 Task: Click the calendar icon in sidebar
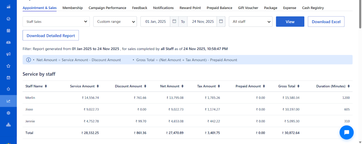(8, 30)
